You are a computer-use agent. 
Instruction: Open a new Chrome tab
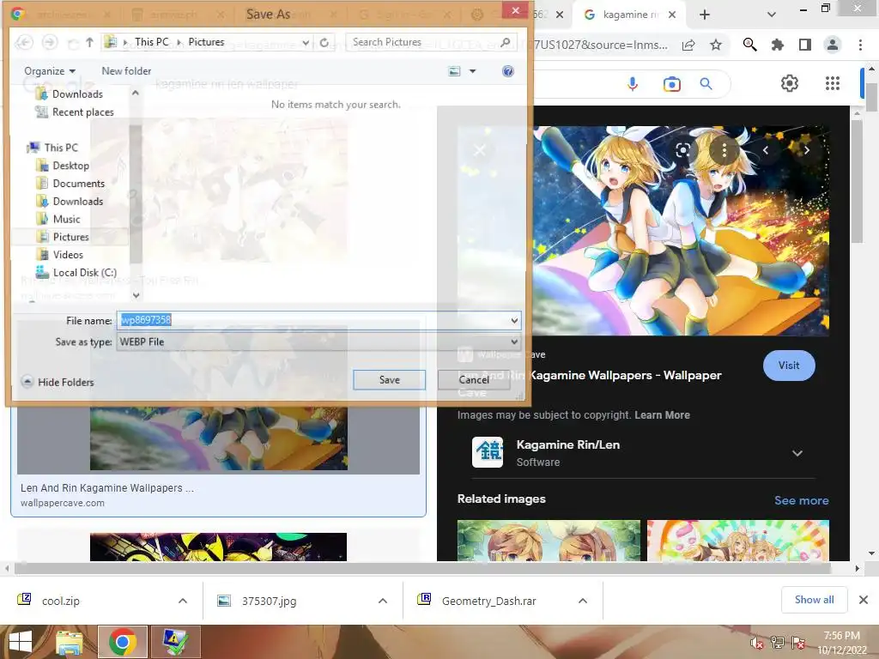(x=705, y=15)
